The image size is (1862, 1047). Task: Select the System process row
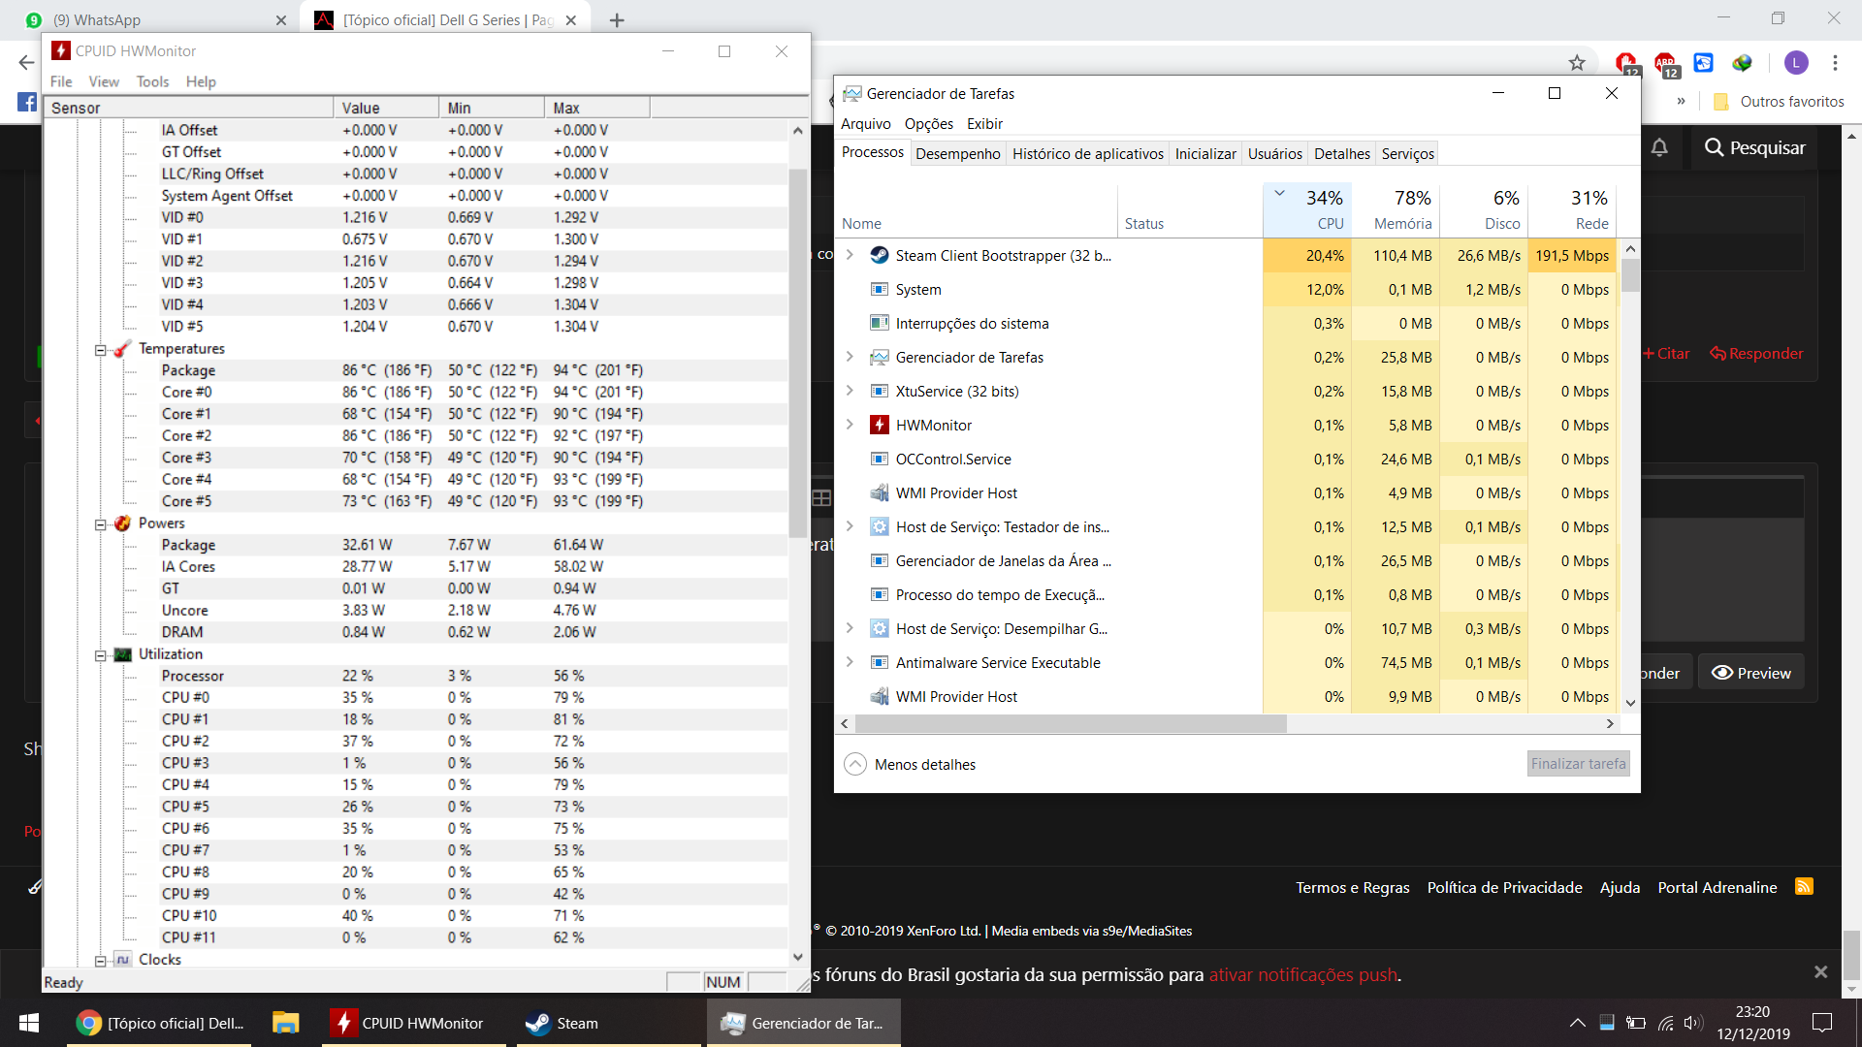tap(1227, 289)
